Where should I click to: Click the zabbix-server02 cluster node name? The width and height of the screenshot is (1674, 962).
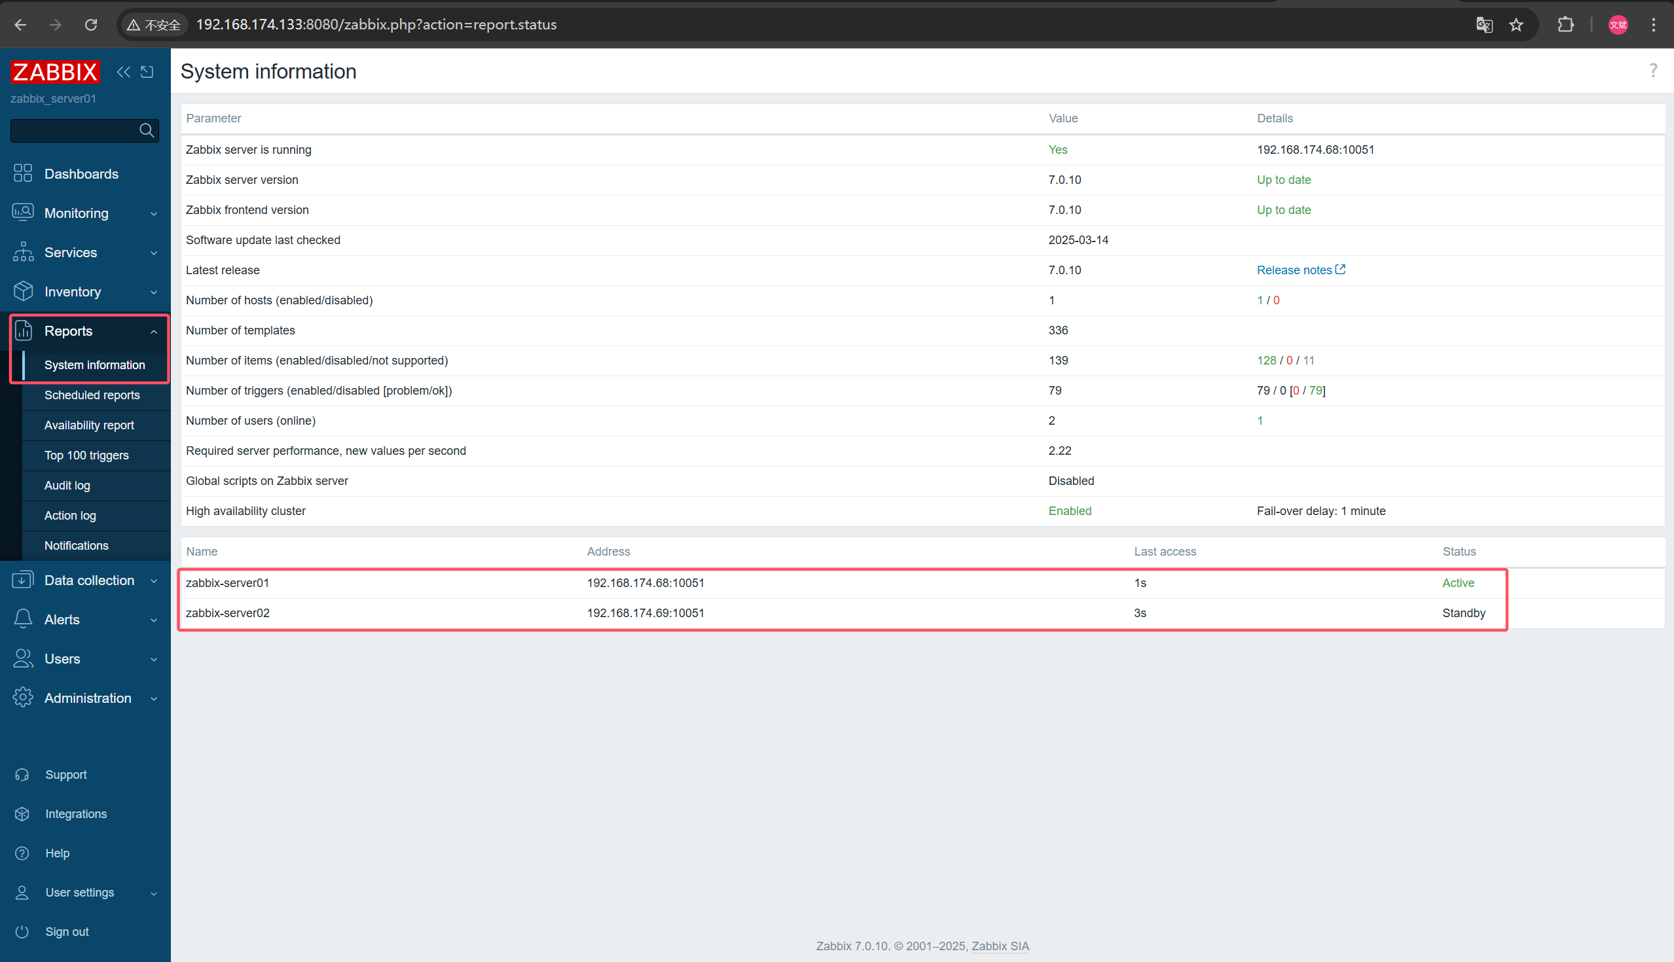click(227, 613)
